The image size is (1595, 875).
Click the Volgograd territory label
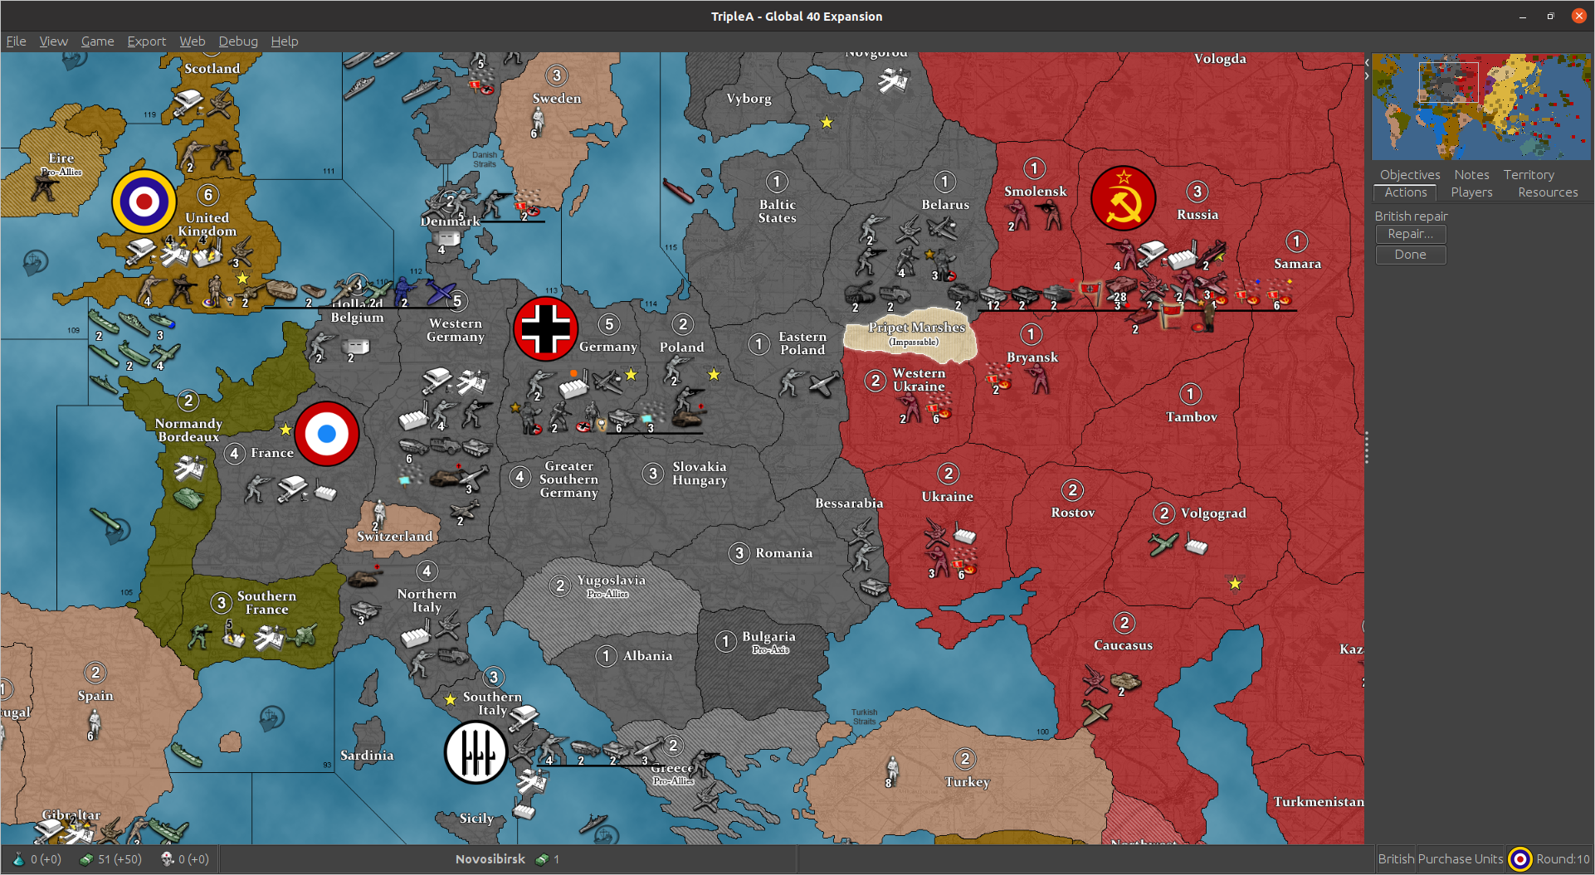click(1213, 513)
